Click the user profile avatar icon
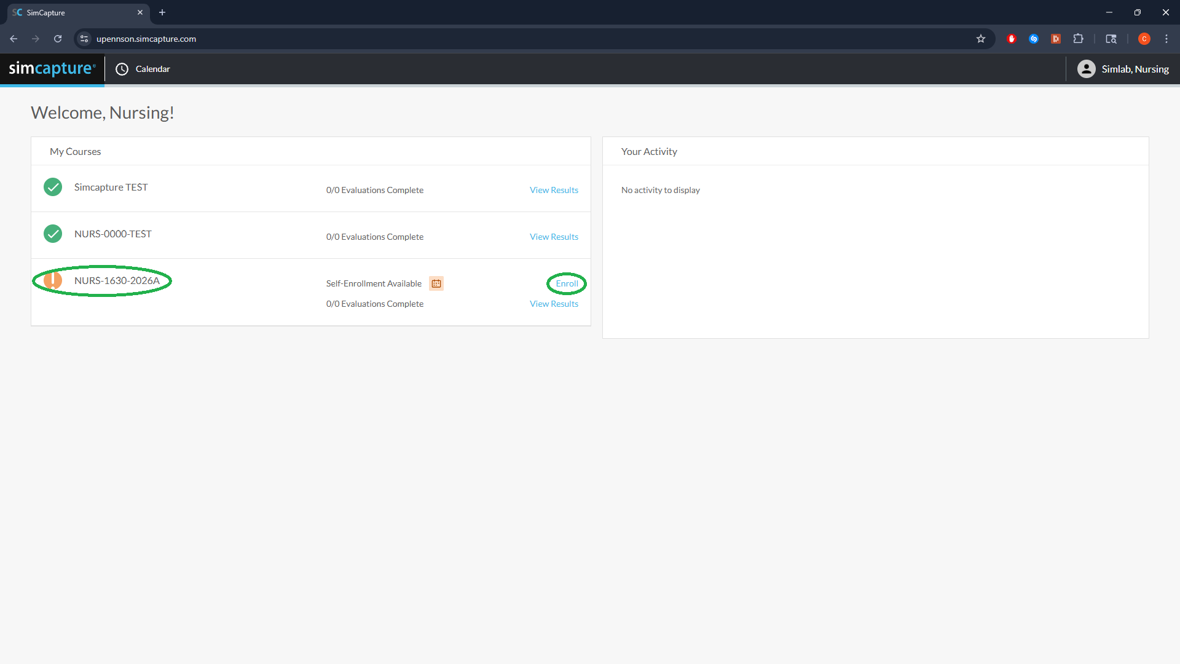 pyautogui.click(x=1086, y=69)
